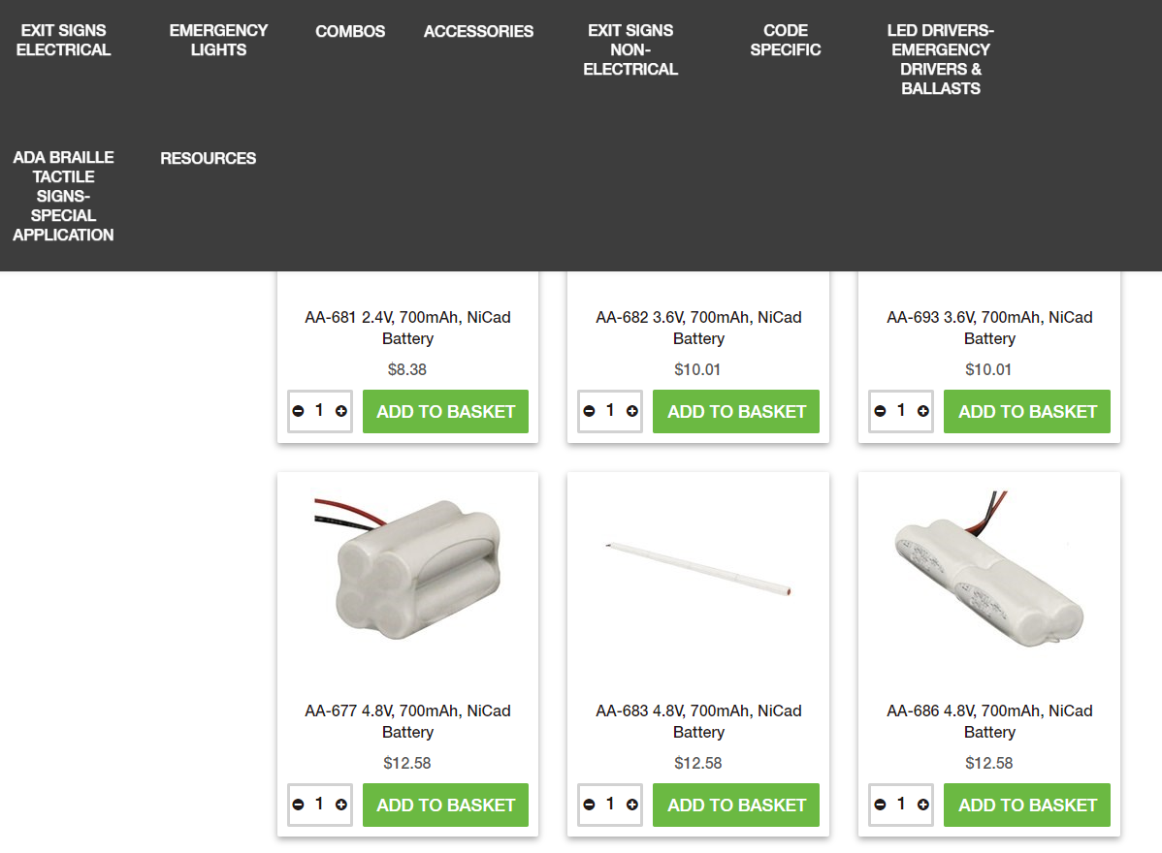Image resolution: width=1162 pixels, height=853 pixels.
Task: View the AA-677 battery product image
Action: click(407, 569)
